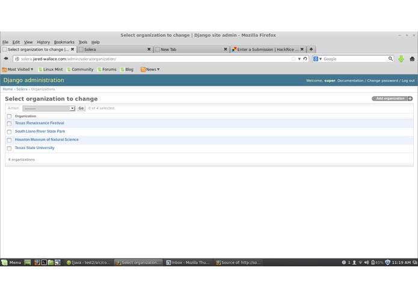The image size is (418, 297).
Task: Close the 'Select organization to change' tab
Action: coord(72,49)
